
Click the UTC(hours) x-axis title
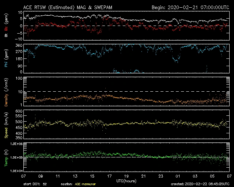tap(127, 180)
